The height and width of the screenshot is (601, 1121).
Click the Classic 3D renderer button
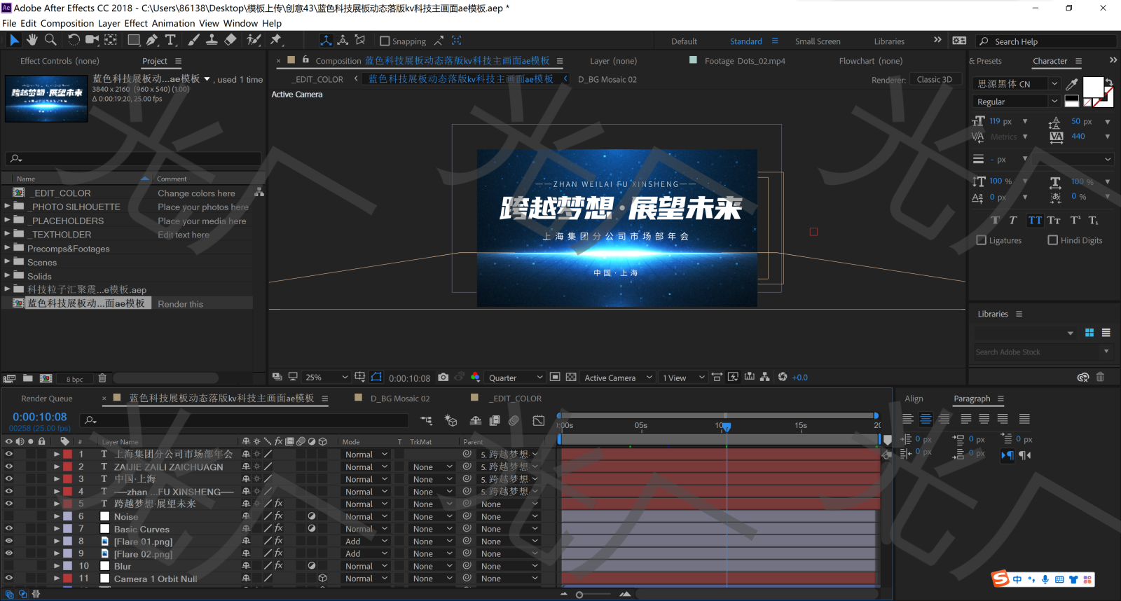[x=934, y=79]
